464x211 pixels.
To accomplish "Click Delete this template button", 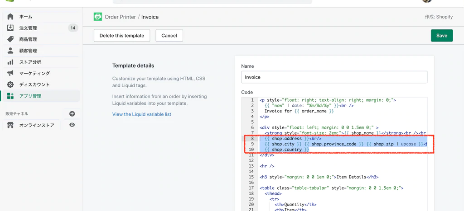I will [x=122, y=36].
